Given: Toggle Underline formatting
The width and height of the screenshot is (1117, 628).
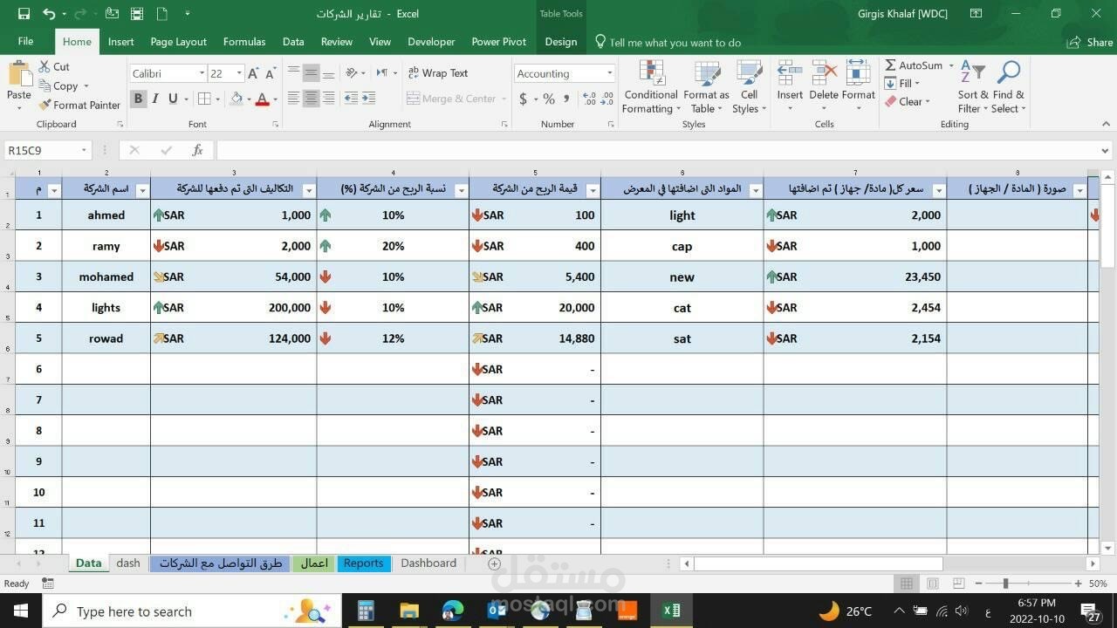Looking at the screenshot, I should (173, 99).
